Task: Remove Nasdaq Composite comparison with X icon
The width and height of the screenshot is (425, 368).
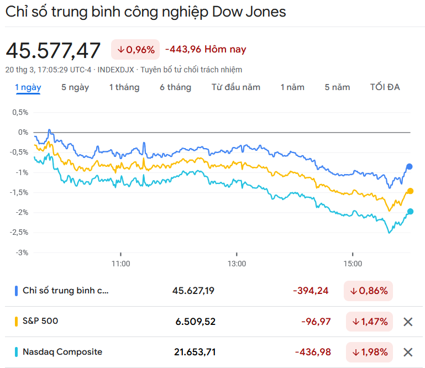Action: [408, 352]
